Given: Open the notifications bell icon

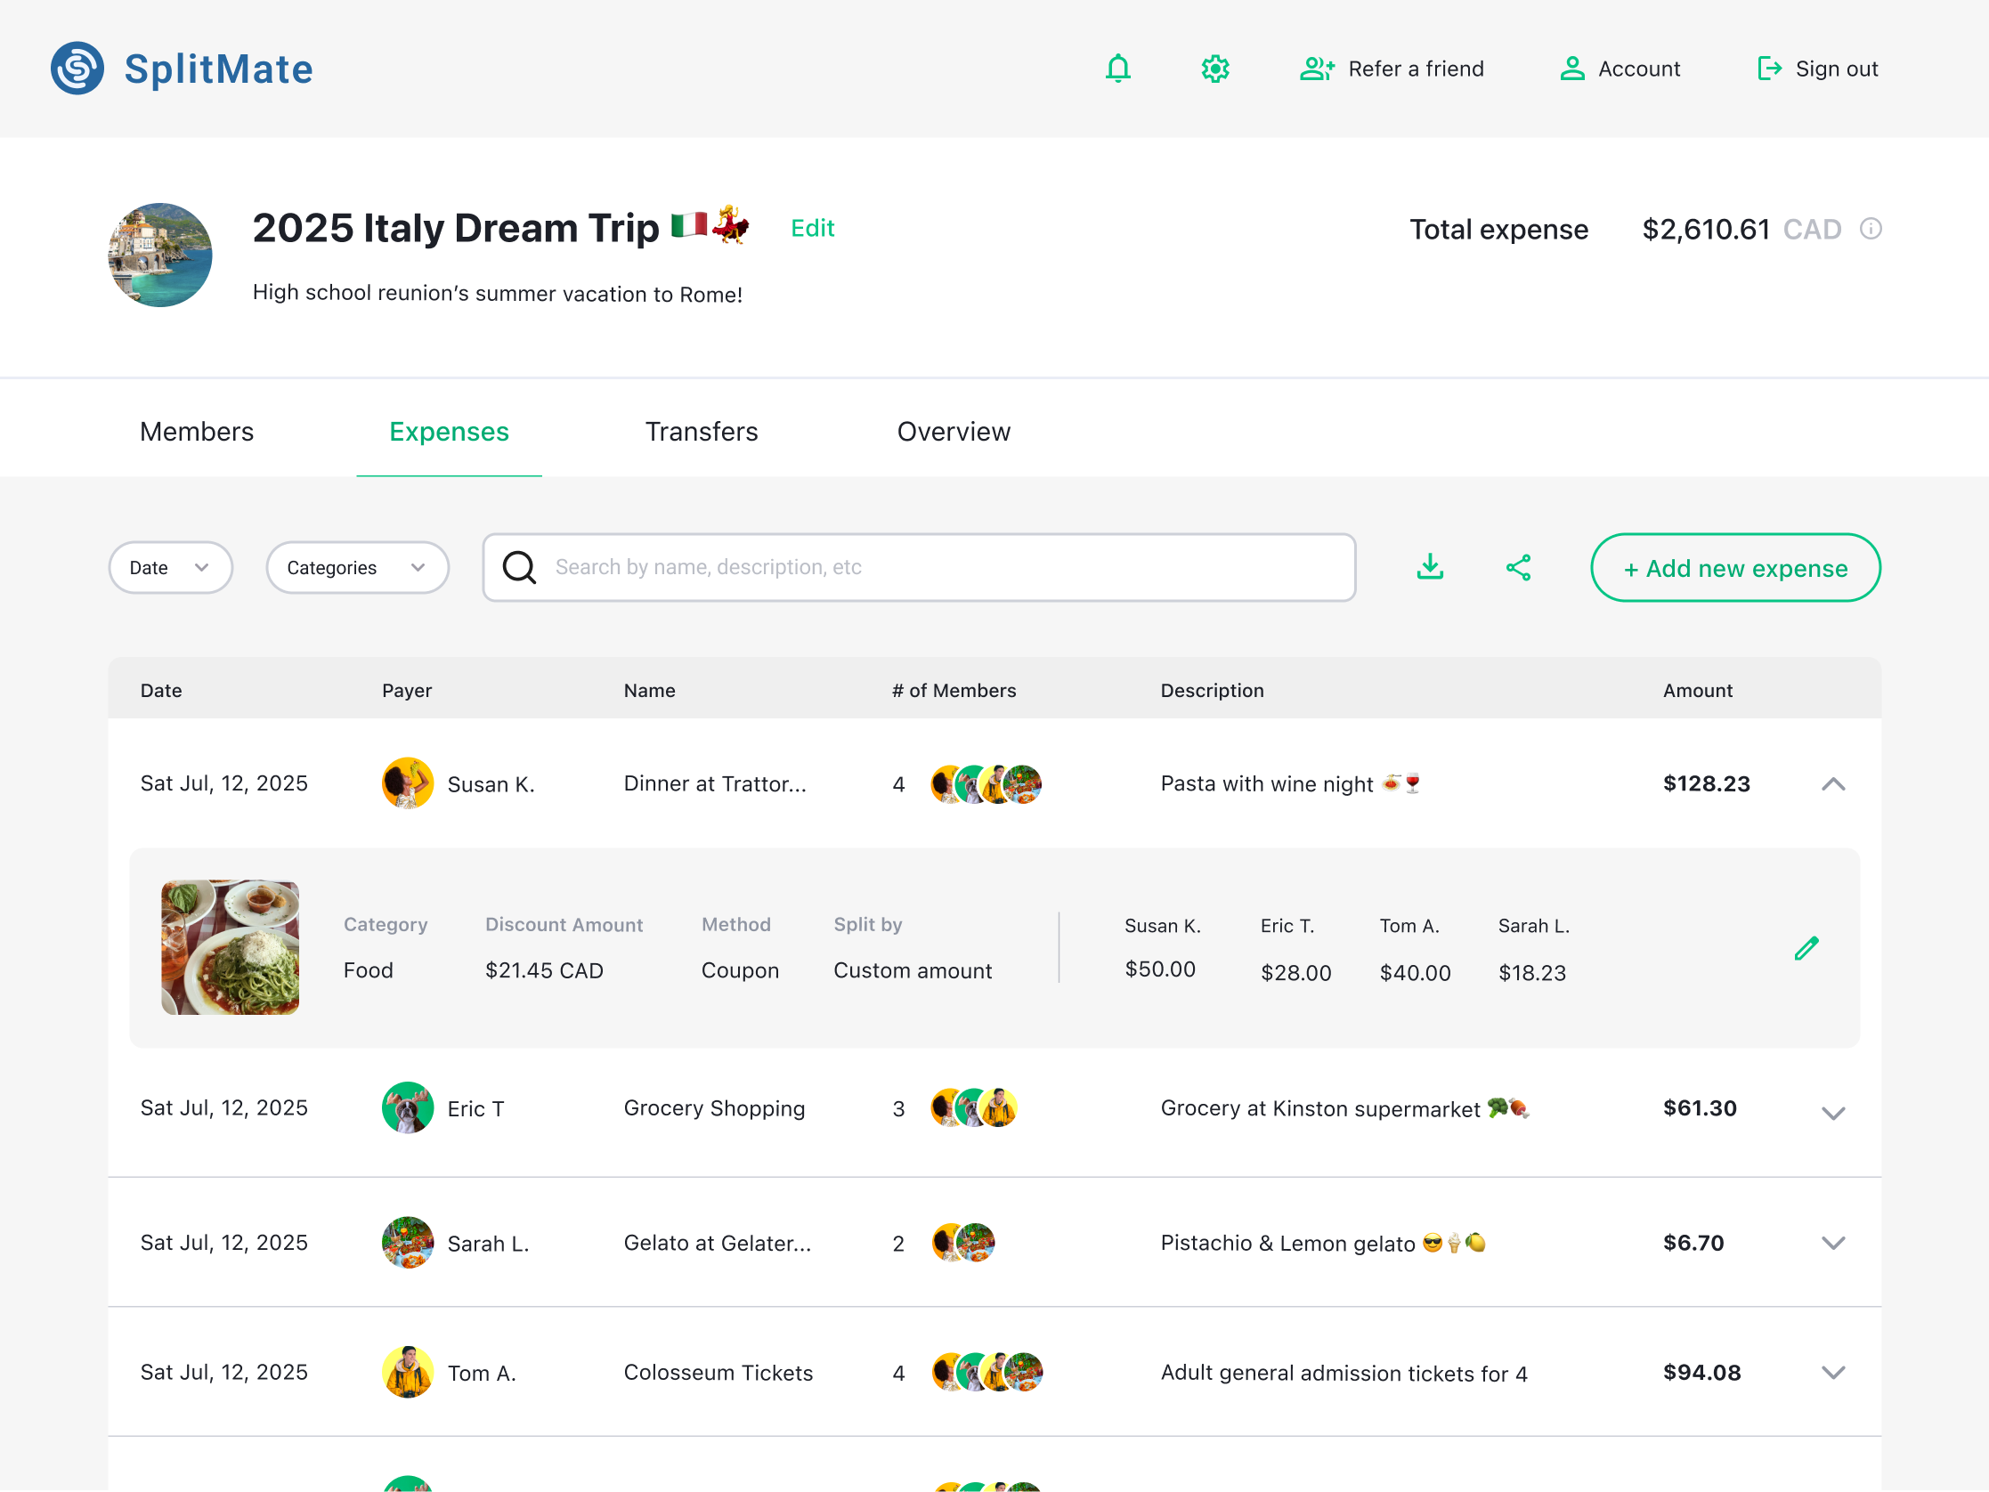Looking at the screenshot, I should coord(1116,69).
